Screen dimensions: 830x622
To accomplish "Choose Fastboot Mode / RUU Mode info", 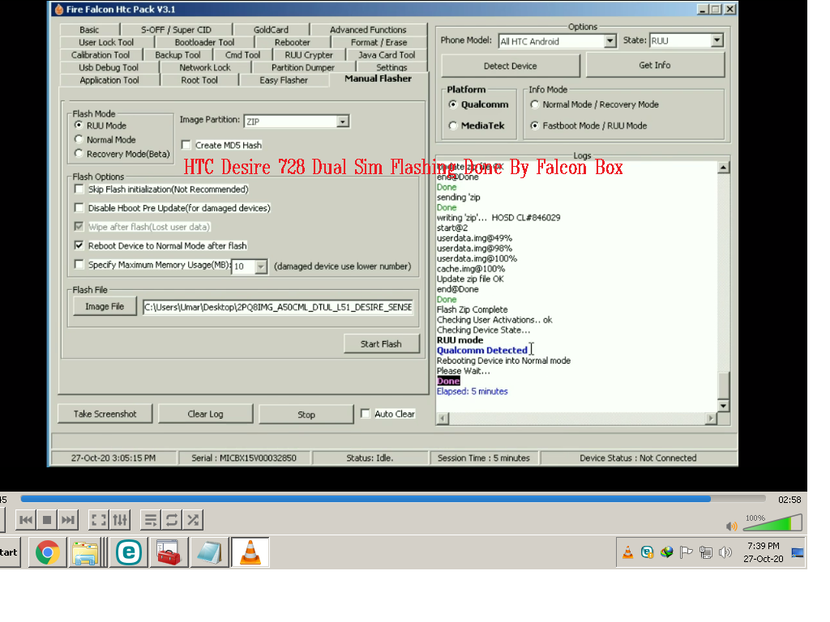I will pyautogui.click(x=535, y=126).
